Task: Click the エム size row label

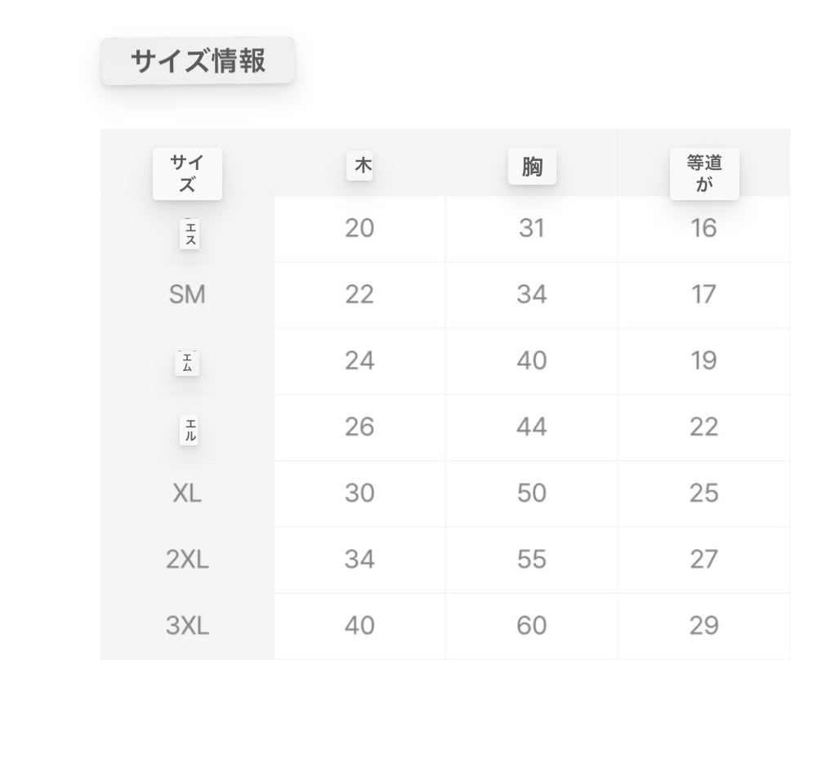Action: 187,362
